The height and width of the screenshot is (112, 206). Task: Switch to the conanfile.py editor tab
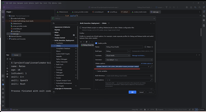coord(112,12)
